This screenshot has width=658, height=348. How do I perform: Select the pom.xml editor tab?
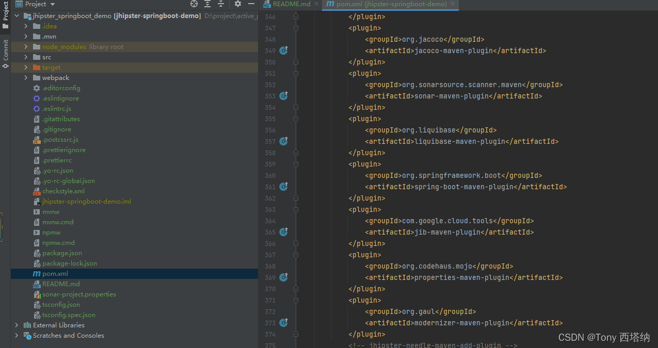pyautogui.click(x=391, y=4)
